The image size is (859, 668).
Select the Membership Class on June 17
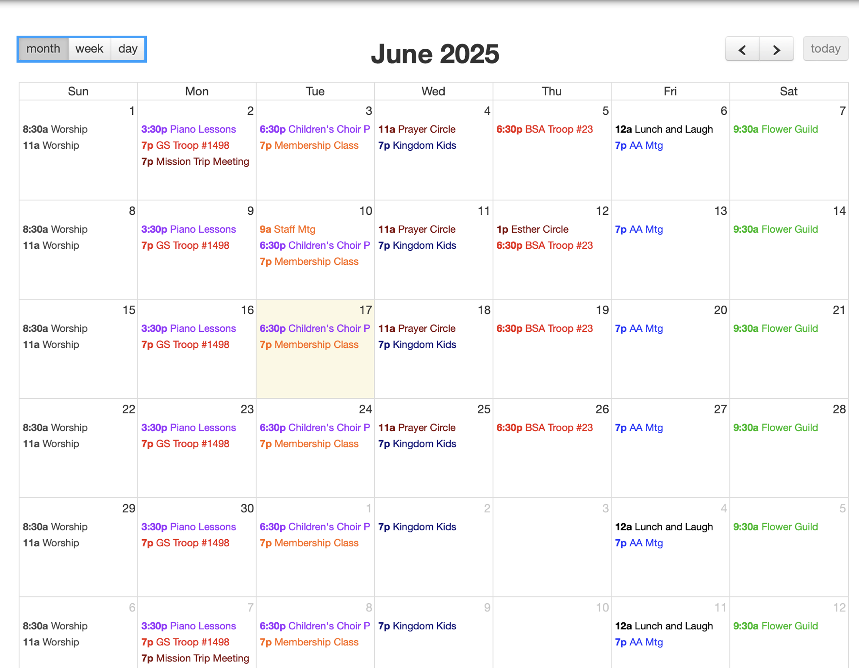[309, 344]
